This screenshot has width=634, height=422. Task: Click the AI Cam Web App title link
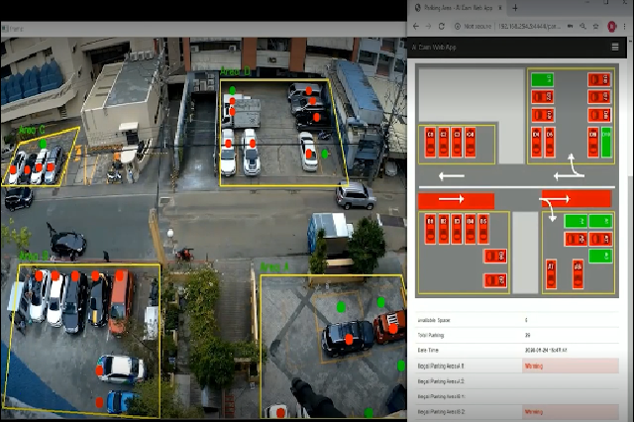434,48
